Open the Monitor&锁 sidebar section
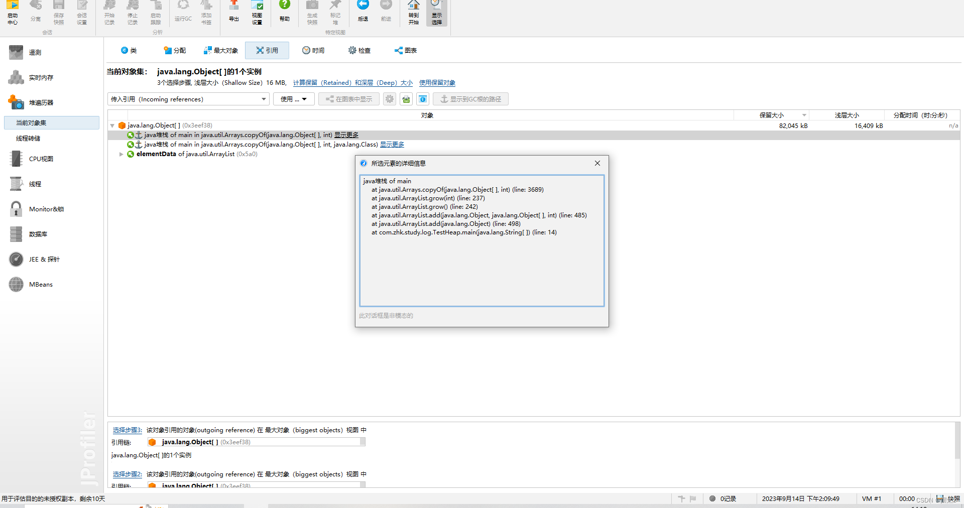 [x=46, y=209]
